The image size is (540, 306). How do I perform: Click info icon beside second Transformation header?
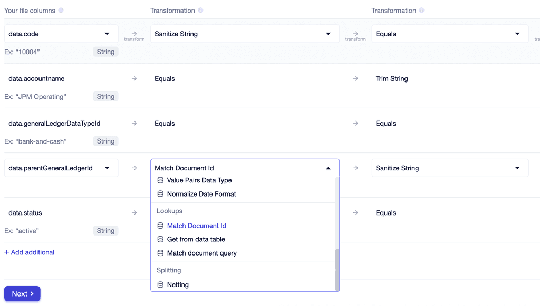pos(421,11)
